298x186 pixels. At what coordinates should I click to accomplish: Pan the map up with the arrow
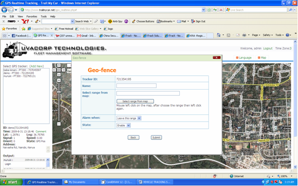[59, 65]
